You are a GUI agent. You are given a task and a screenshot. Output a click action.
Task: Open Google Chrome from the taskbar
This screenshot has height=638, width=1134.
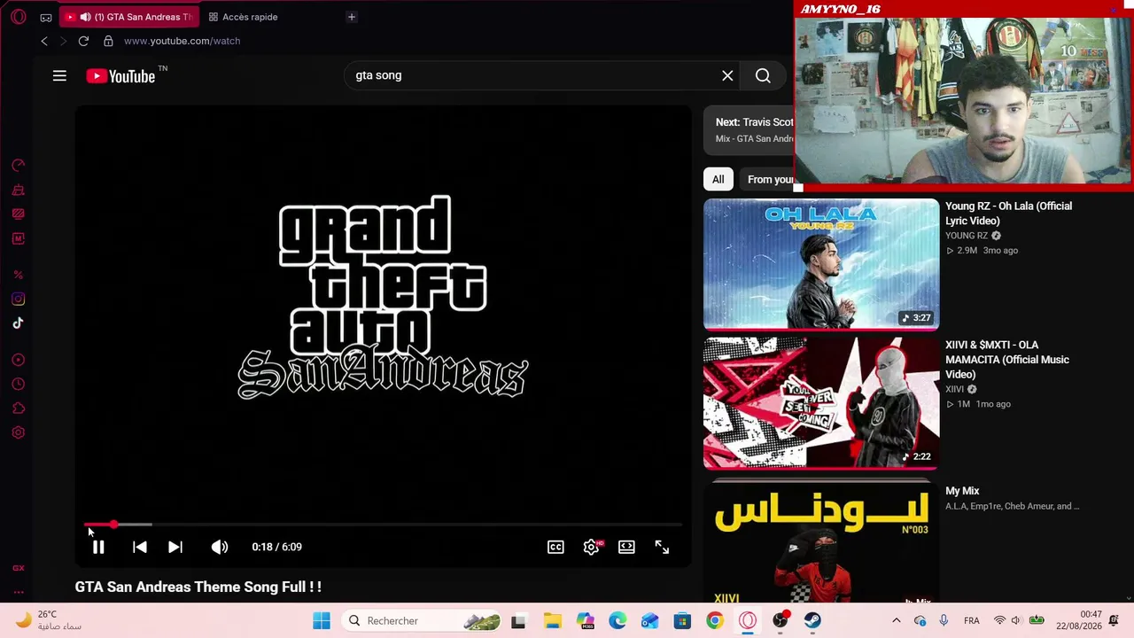point(714,620)
